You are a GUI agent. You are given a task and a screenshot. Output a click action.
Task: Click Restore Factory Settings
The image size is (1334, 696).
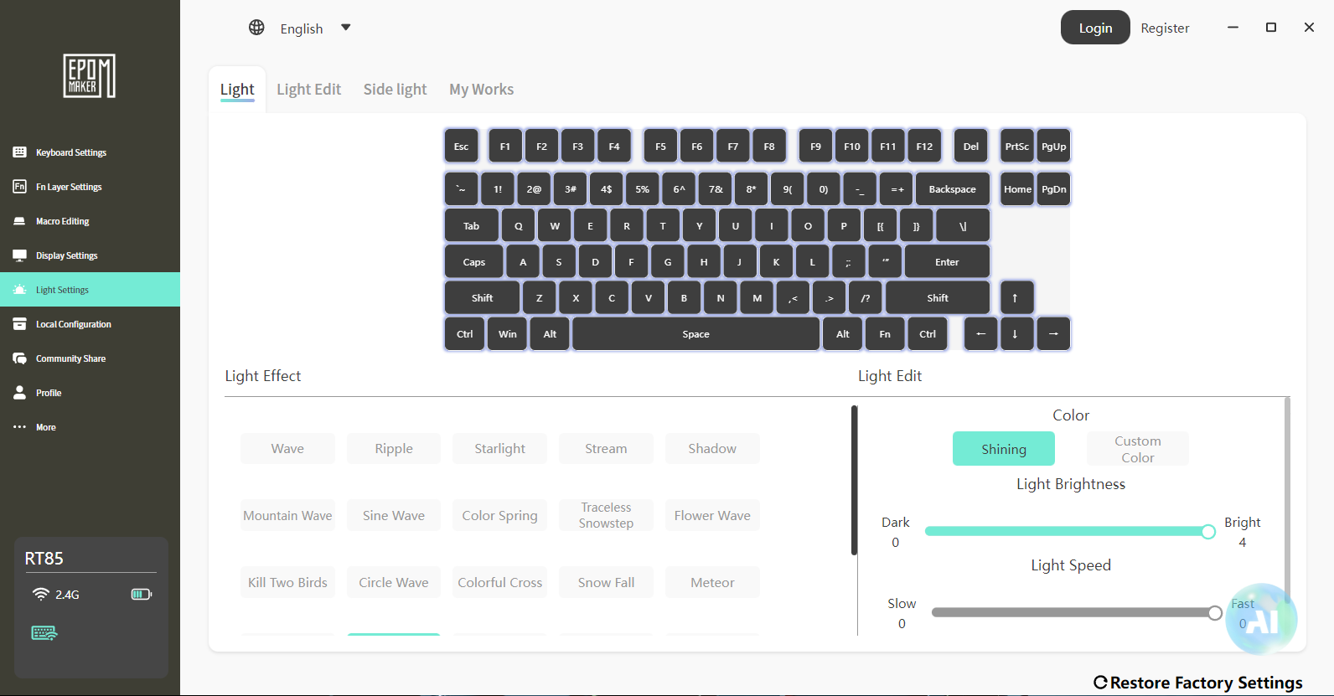coord(1198,683)
